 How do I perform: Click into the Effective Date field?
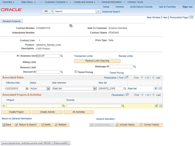coord(16,89)
